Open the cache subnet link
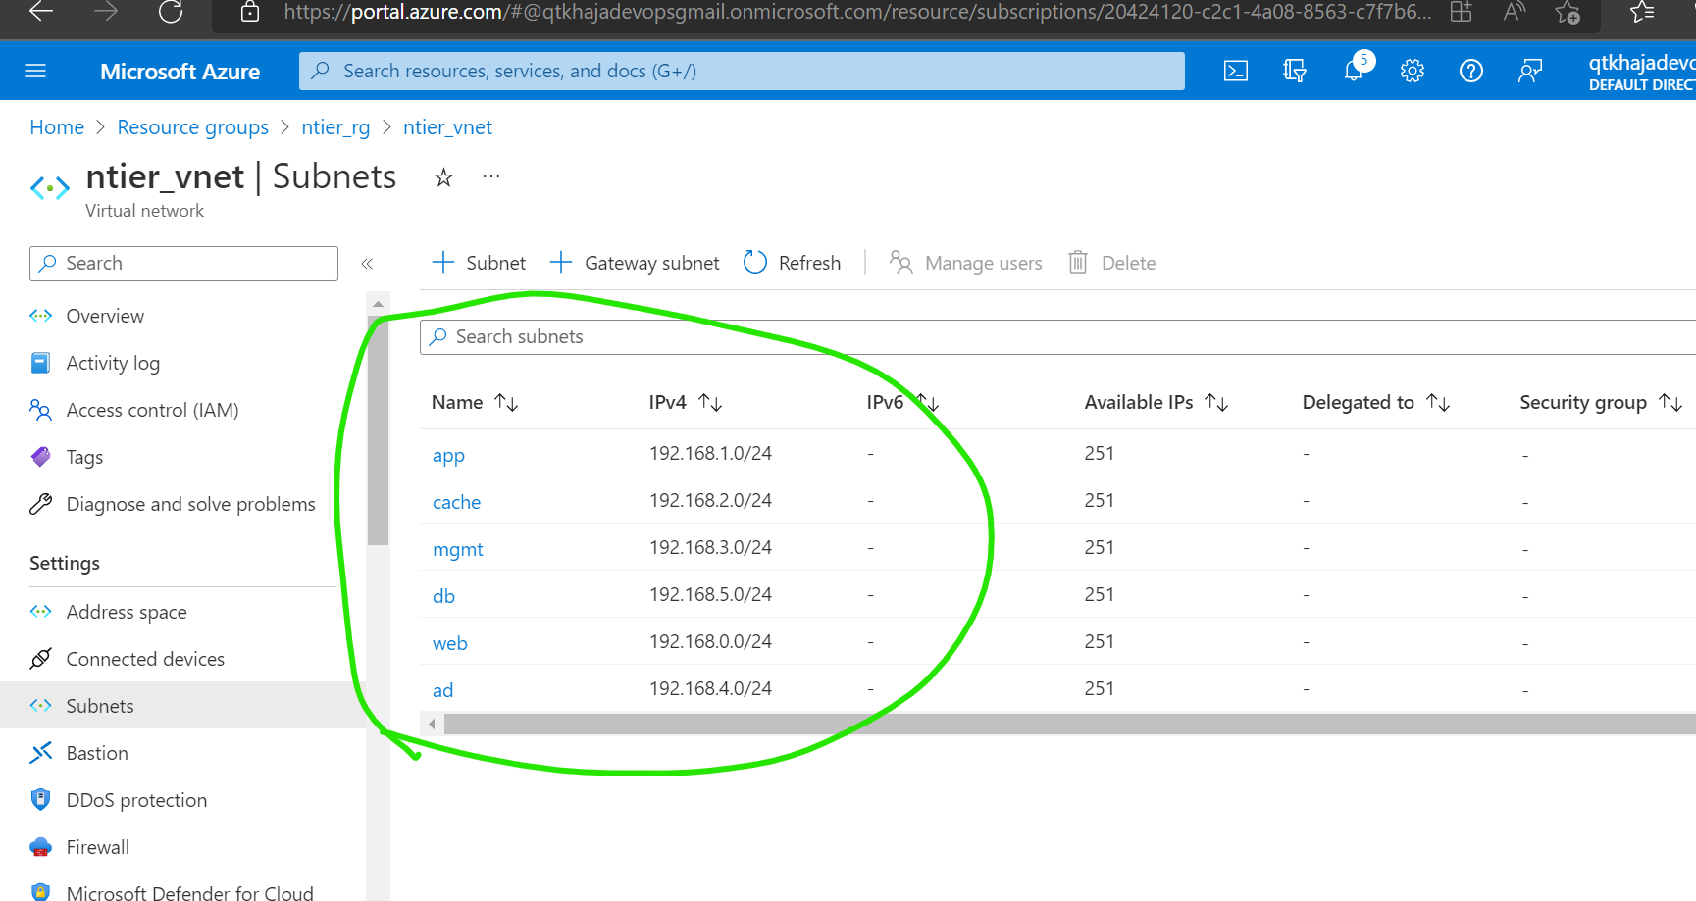 tap(456, 502)
